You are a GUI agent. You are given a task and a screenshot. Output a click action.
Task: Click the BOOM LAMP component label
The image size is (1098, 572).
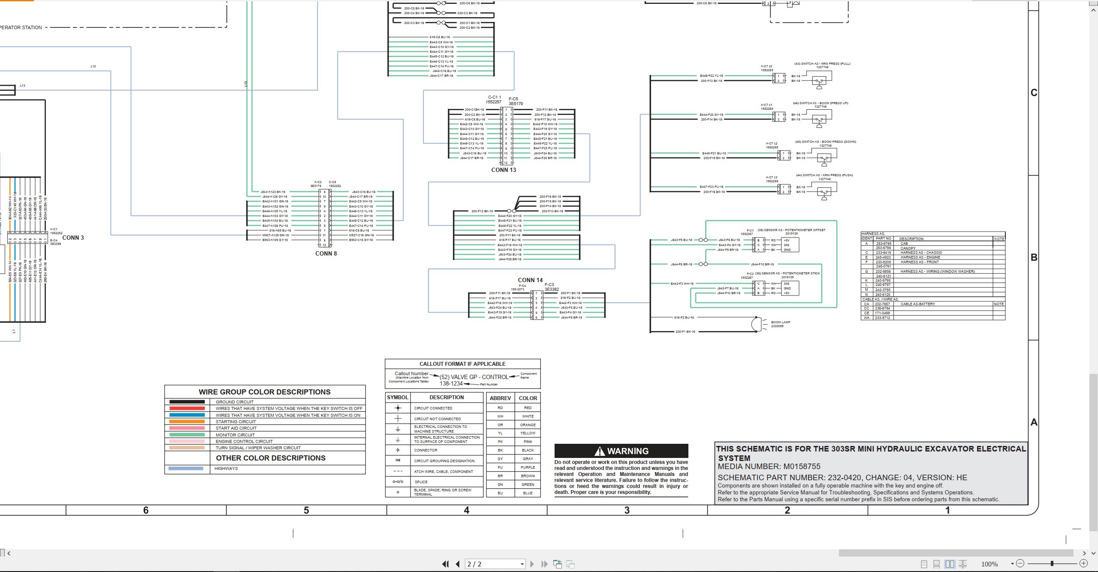point(781,322)
